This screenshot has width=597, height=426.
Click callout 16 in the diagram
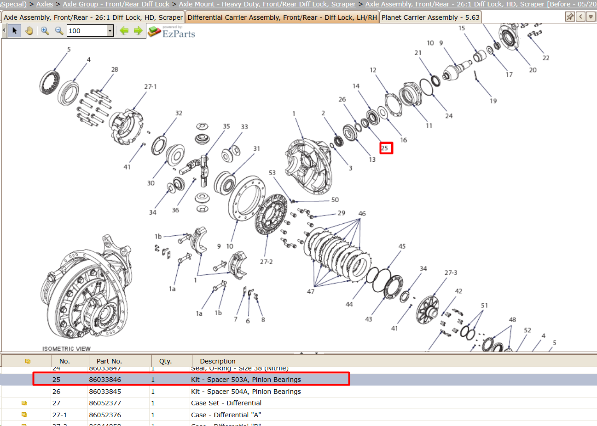404,140
